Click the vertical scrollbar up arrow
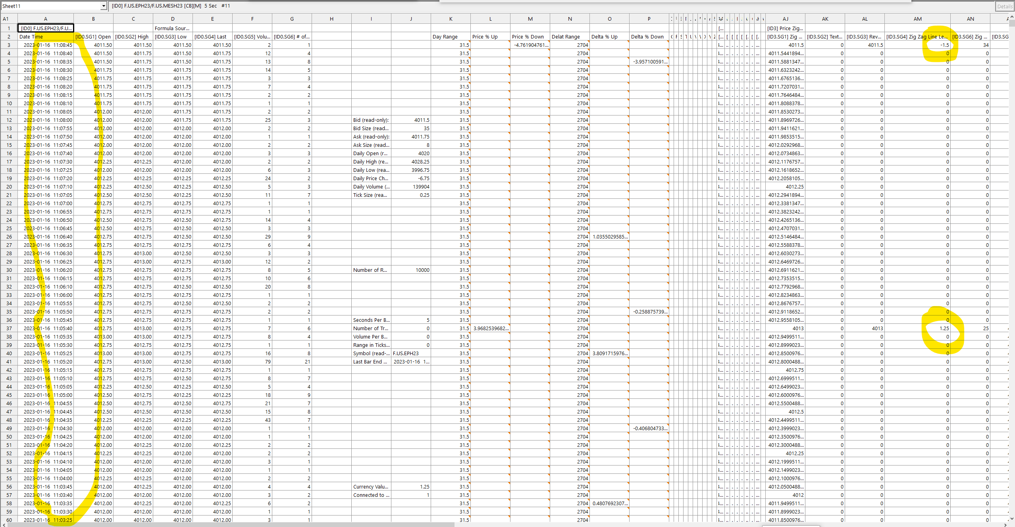This screenshot has height=527, width=1015. tap(1011, 17)
